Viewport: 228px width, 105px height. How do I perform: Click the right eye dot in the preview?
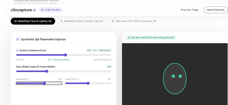[x=180, y=76]
